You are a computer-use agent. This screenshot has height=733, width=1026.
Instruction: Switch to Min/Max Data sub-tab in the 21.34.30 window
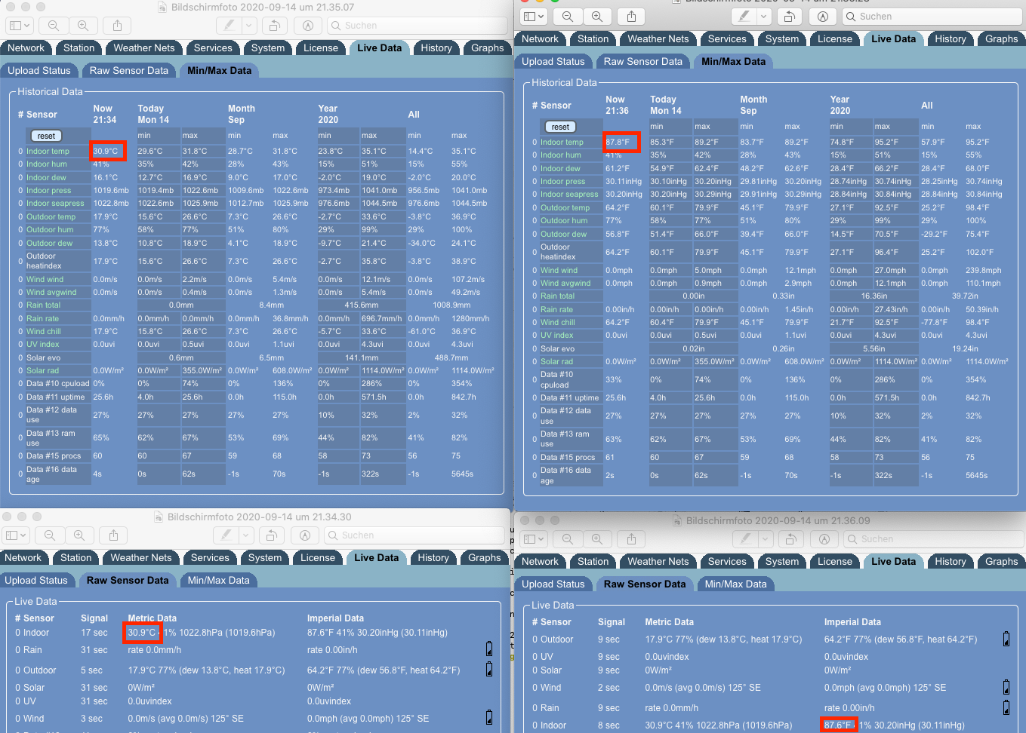[x=218, y=580]
